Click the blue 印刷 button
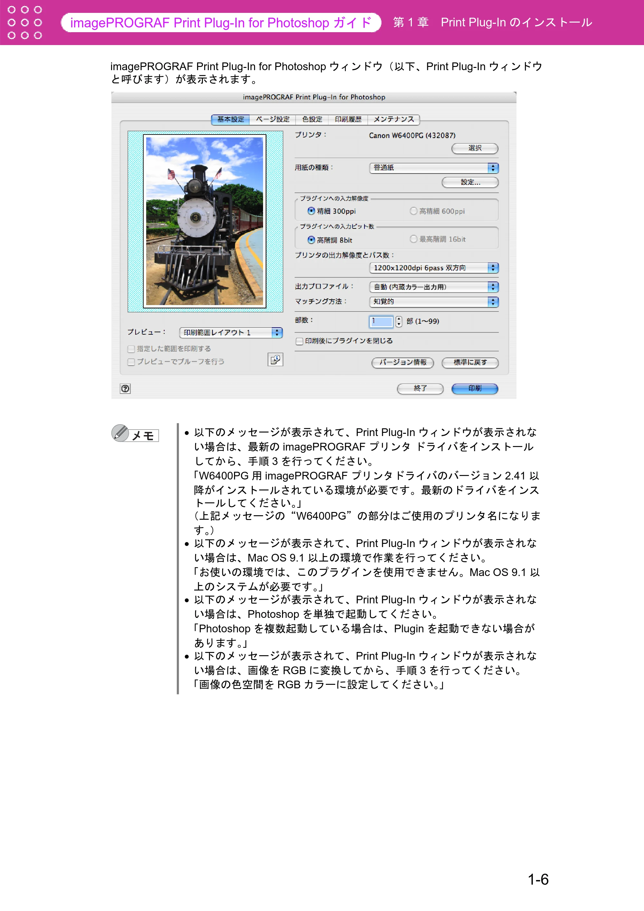The height and width of the screenshot is (911, 644). click(474, 388)
